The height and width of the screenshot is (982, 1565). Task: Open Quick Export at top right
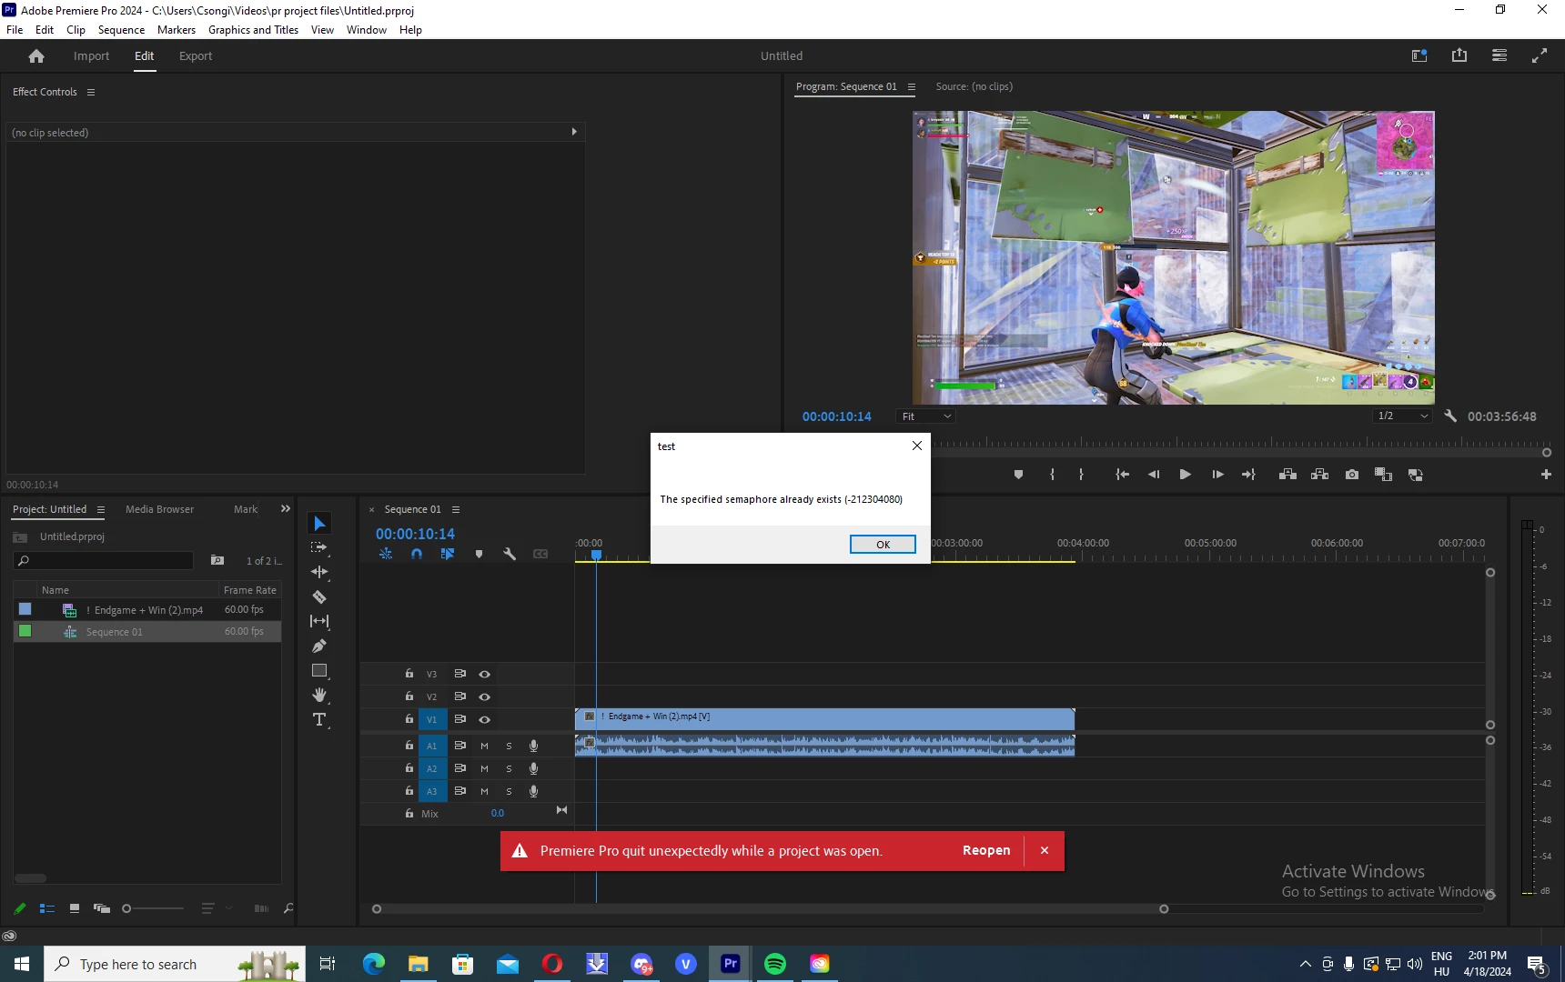pos(1459,55)
